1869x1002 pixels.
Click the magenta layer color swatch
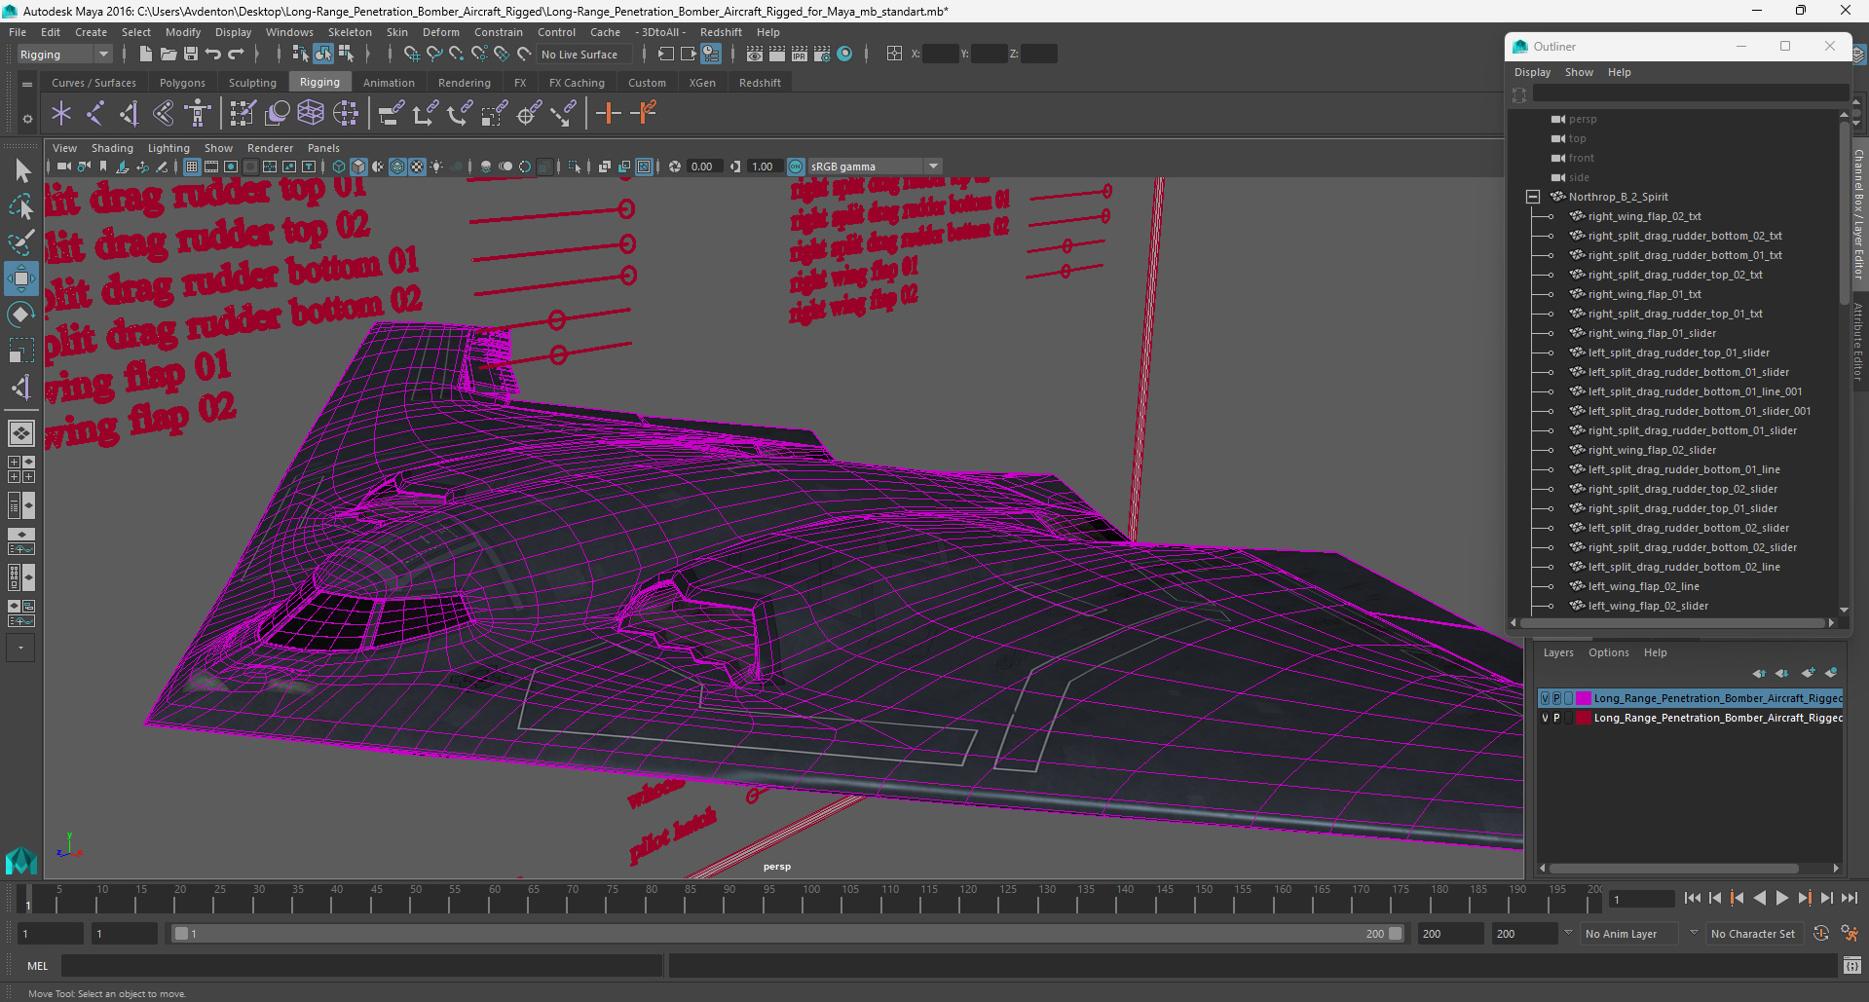pyautogui.click(x=1583, y=698)
